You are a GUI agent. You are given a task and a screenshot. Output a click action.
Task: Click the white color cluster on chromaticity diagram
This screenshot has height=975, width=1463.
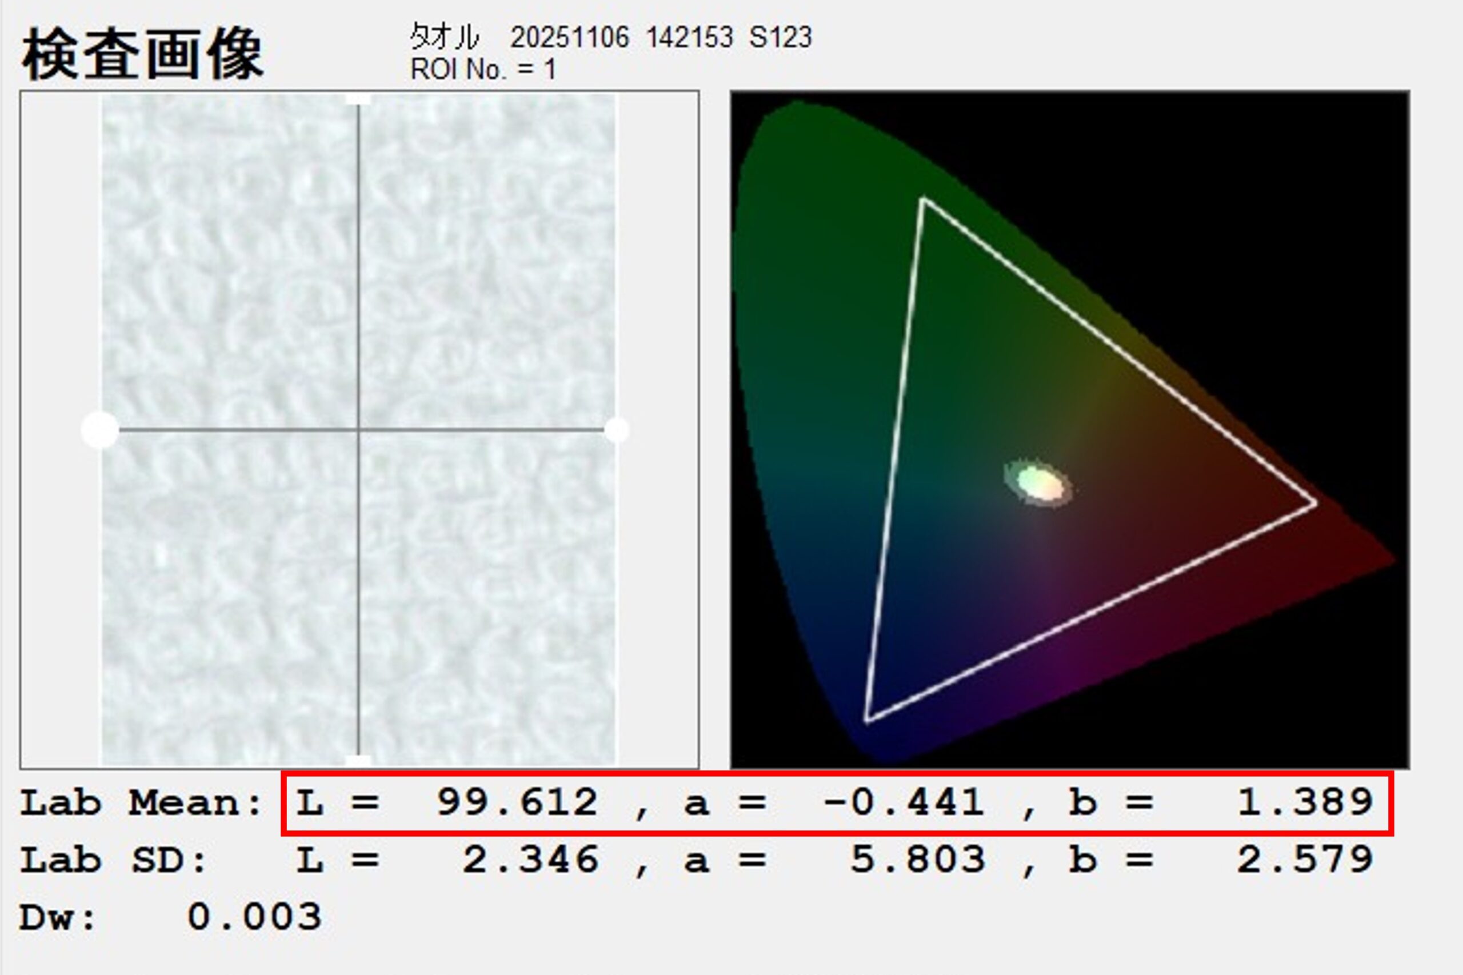[1038, 483]
